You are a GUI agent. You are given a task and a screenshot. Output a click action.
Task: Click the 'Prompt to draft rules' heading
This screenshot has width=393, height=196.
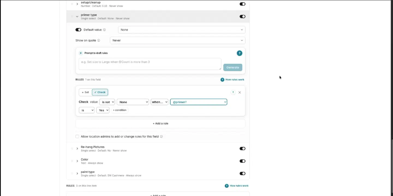(x=96, y=53)
